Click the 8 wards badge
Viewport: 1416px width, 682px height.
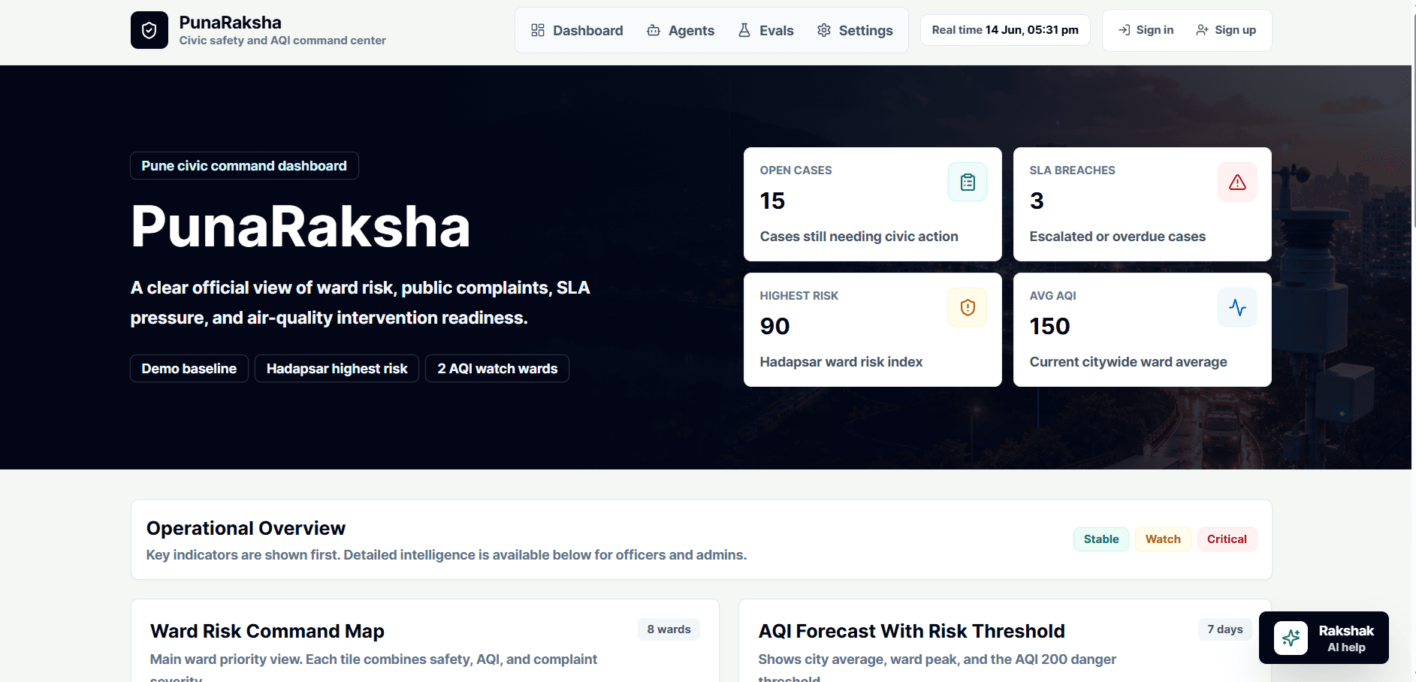[669, 629]
